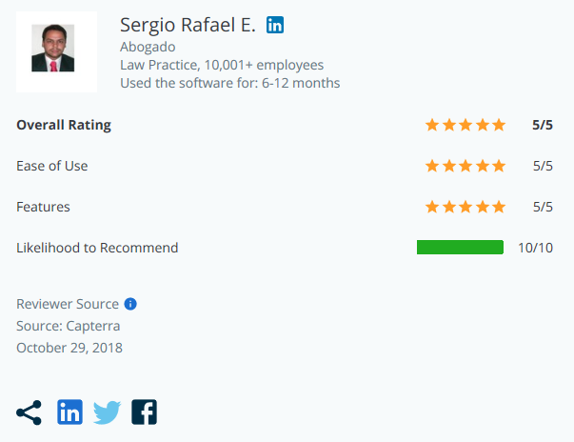
Task: Click the Likelihood to Recommend label
Action: (x=97, y=248)
